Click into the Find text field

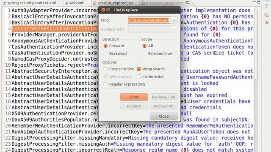pyautogui.click(x=149, y=20)
